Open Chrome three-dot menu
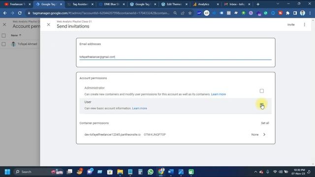 [x=310, y=13]
